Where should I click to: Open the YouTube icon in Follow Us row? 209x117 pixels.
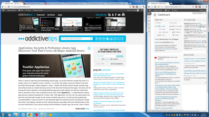[123, 14]
